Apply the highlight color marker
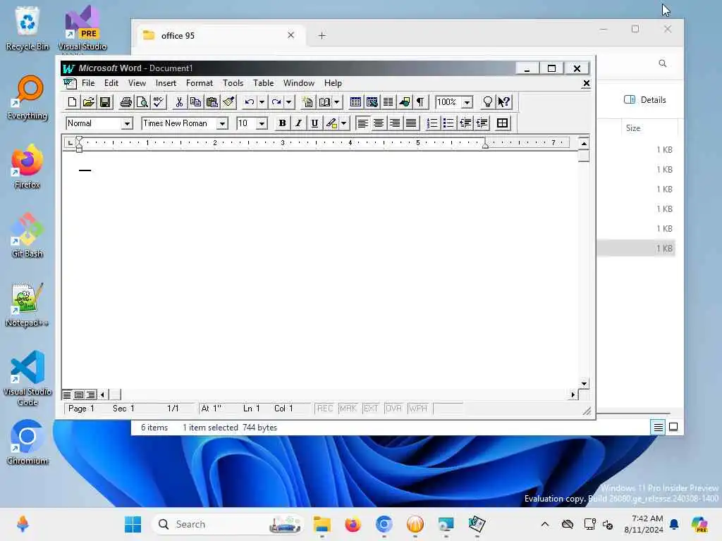Viewport: 722px width, 541px height. (331, 123)
